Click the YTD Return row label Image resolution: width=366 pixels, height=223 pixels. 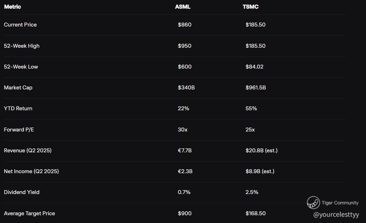click(18, 108)
